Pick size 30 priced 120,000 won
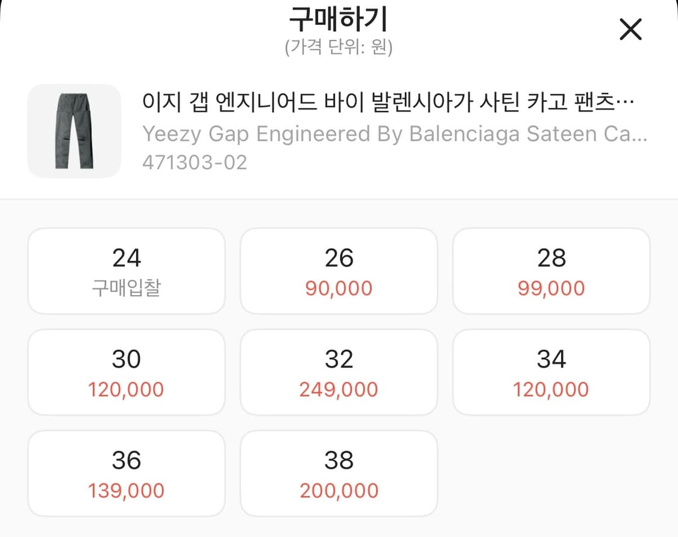This screenshot has width=678, height=537. (x=125, y=372)
